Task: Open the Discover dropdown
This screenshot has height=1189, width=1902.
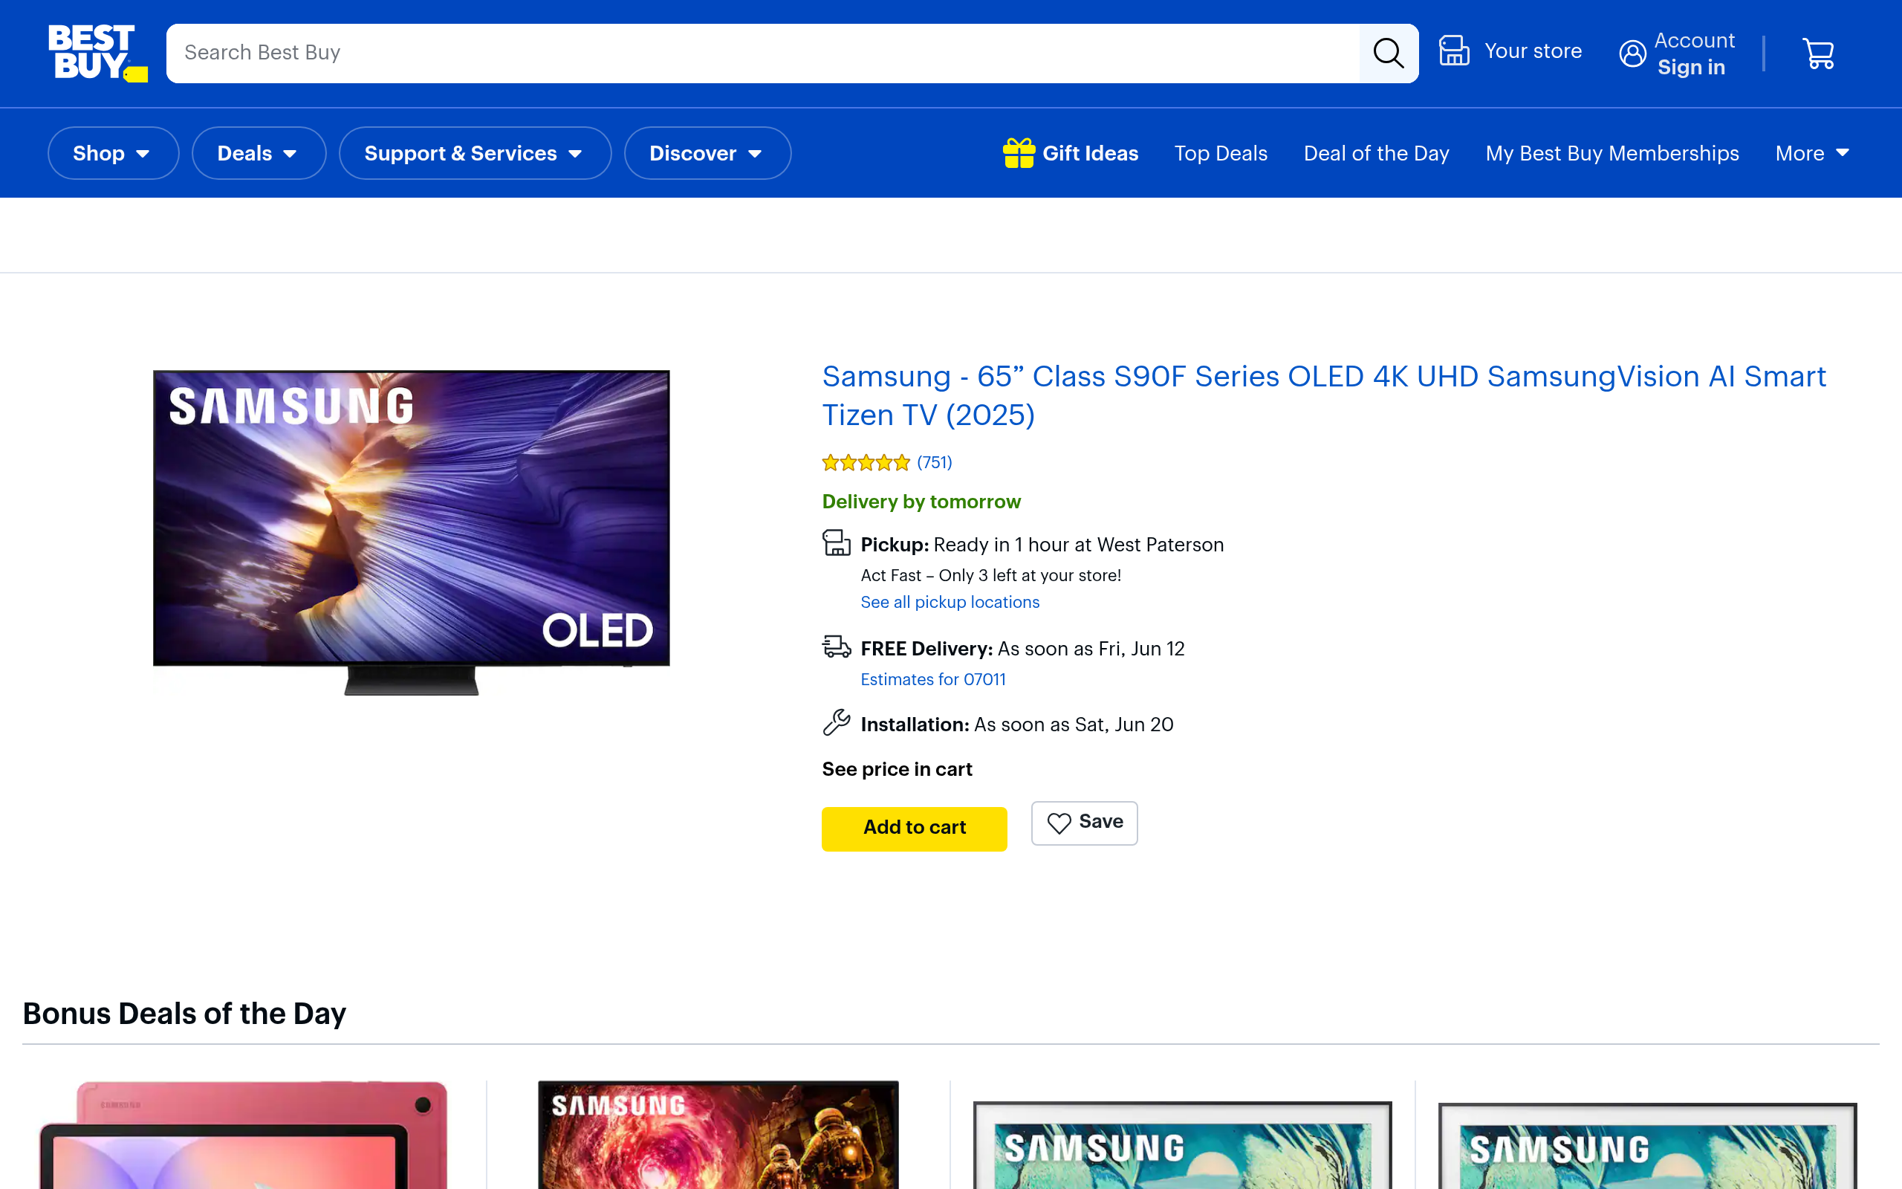Action: (707, 153)
